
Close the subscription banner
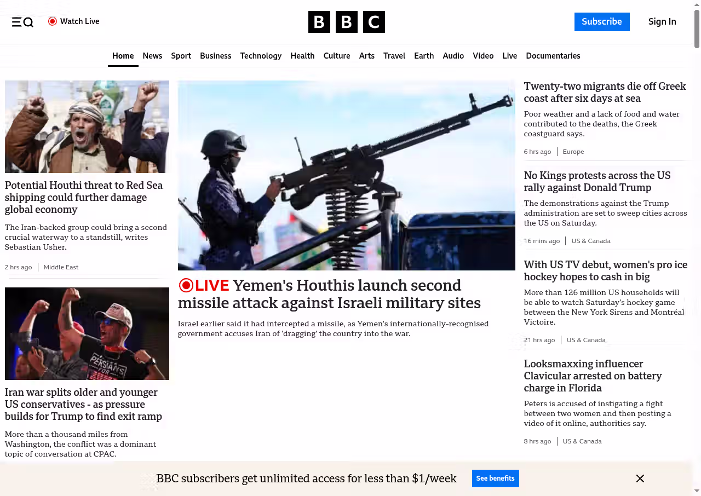click(x=640, y=478)
